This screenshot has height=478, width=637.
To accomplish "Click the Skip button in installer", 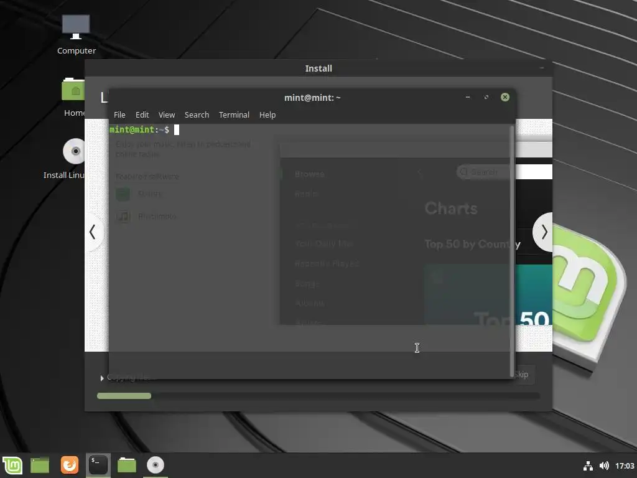I will coord(525,374).
